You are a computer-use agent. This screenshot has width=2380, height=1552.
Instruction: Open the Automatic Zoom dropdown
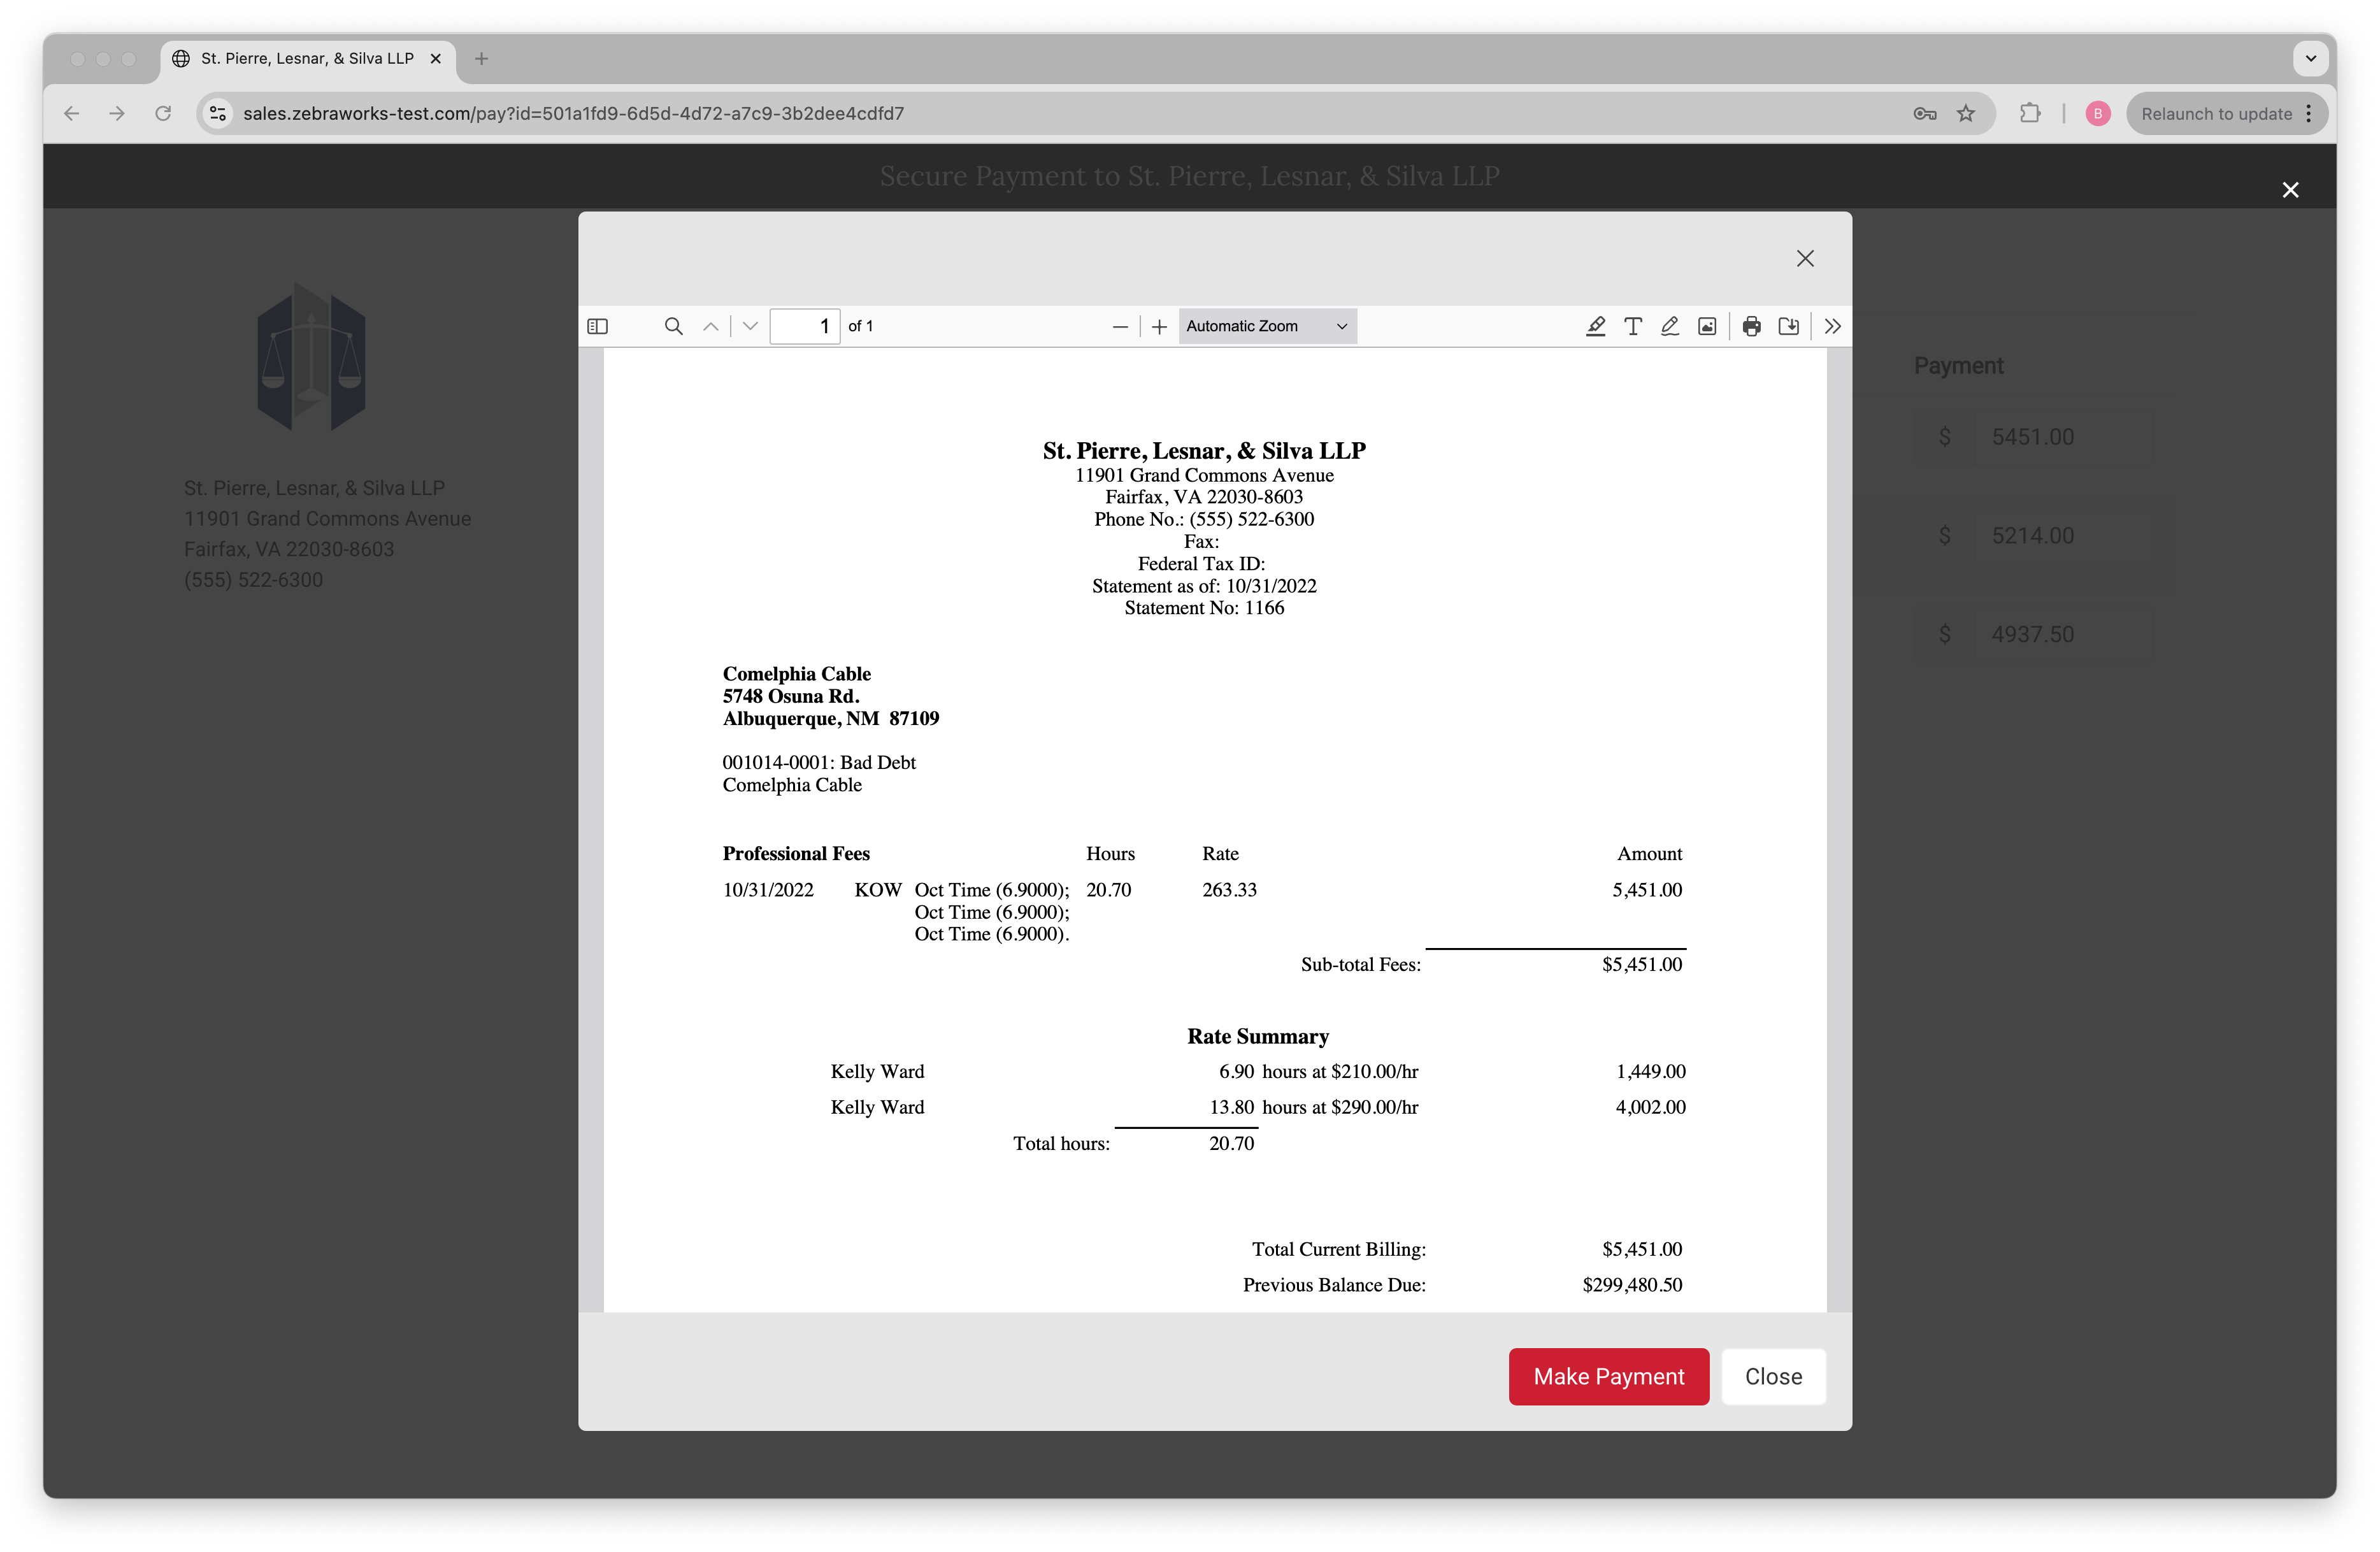pos(1267,326)
